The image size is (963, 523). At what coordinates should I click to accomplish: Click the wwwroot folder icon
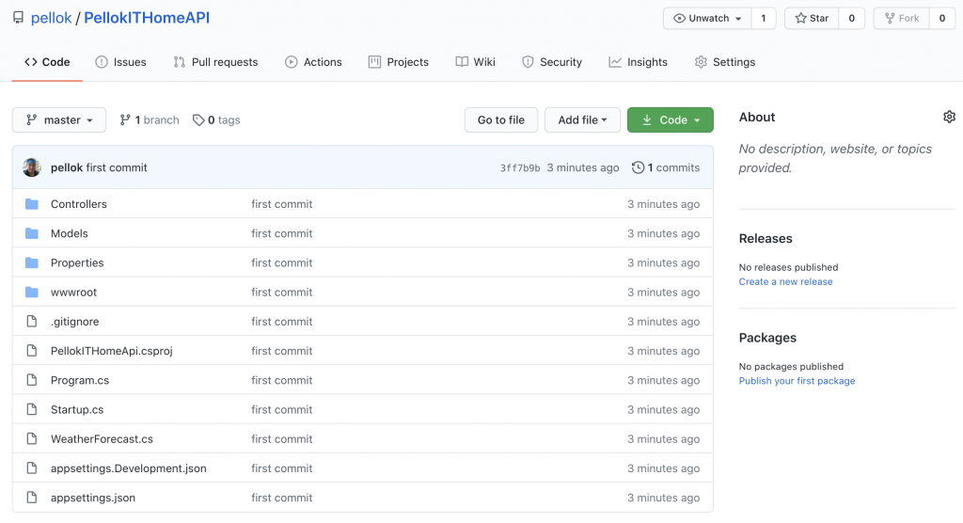pos(32,292)
